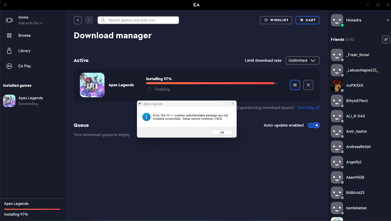Click the BABA4623 avatar icon
The width and height of the screenshot is (391, 221).
tap(337, 193)
